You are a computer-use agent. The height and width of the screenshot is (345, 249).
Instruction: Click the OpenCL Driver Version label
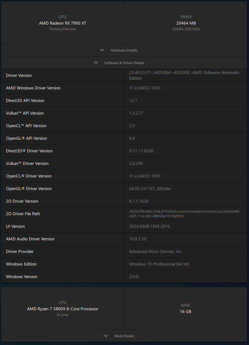coord(29,176)
